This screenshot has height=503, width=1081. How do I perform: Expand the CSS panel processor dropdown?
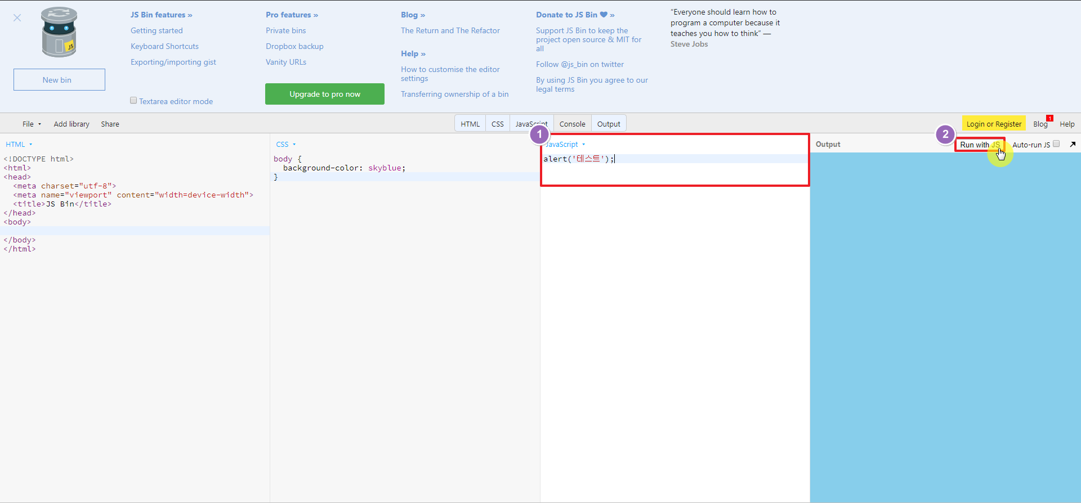[286, 145]
